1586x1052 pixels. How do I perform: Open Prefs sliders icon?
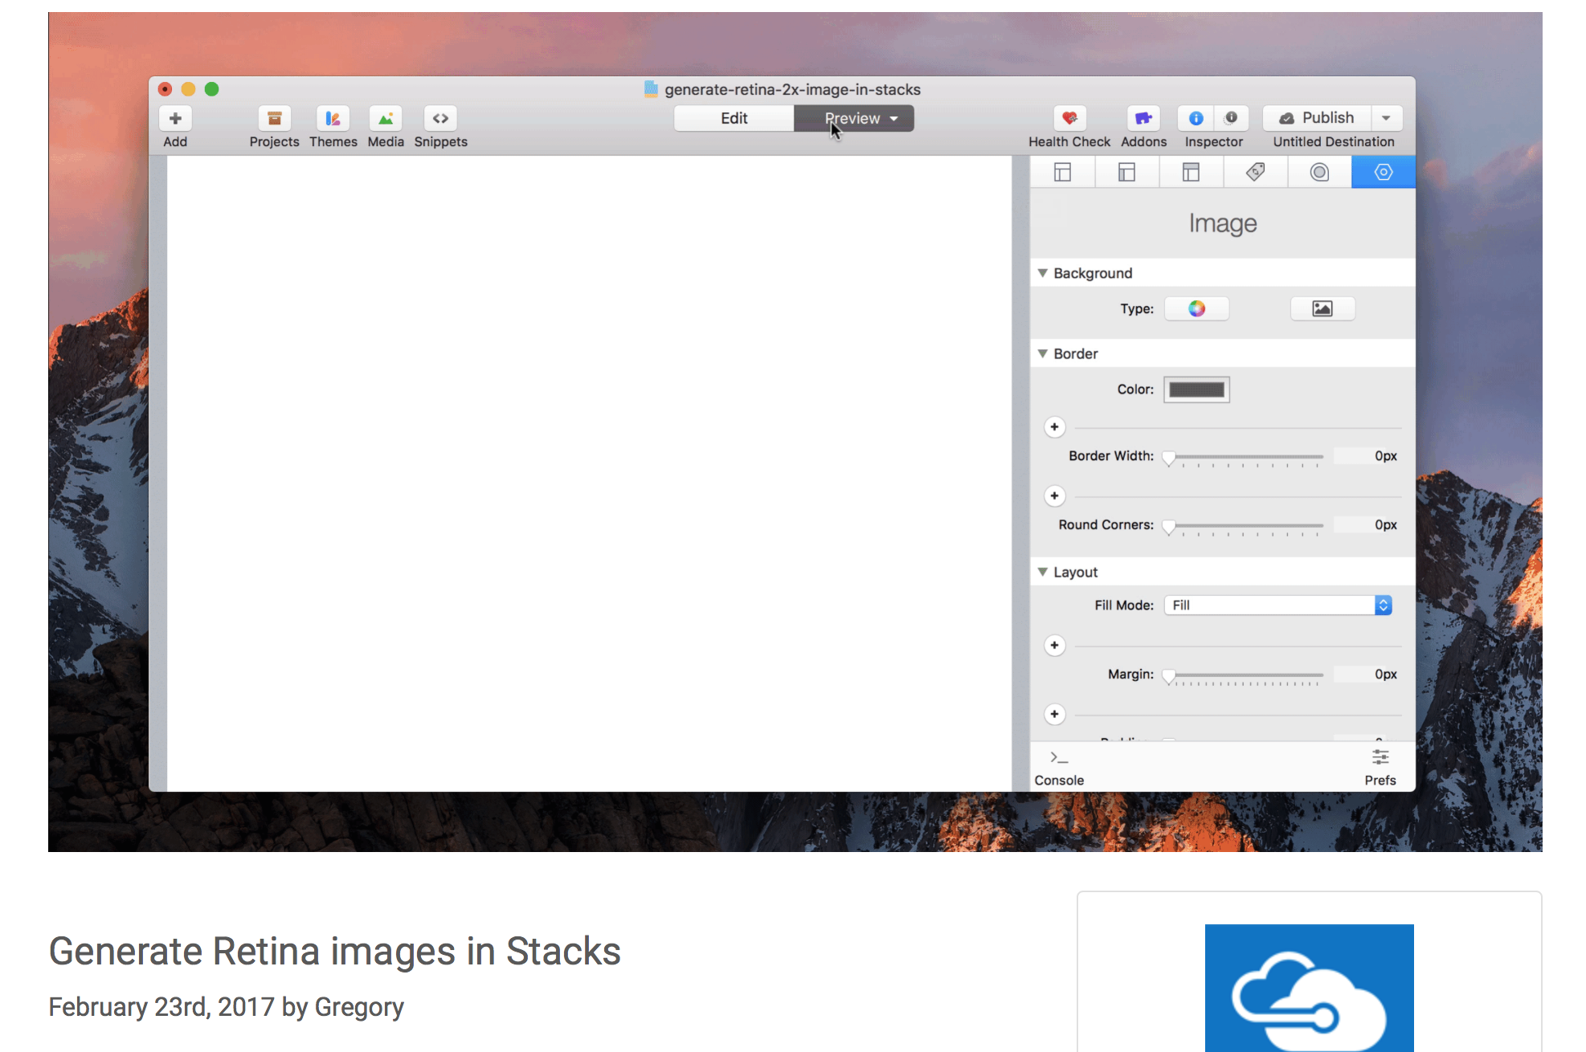[x=1380, y=757]
